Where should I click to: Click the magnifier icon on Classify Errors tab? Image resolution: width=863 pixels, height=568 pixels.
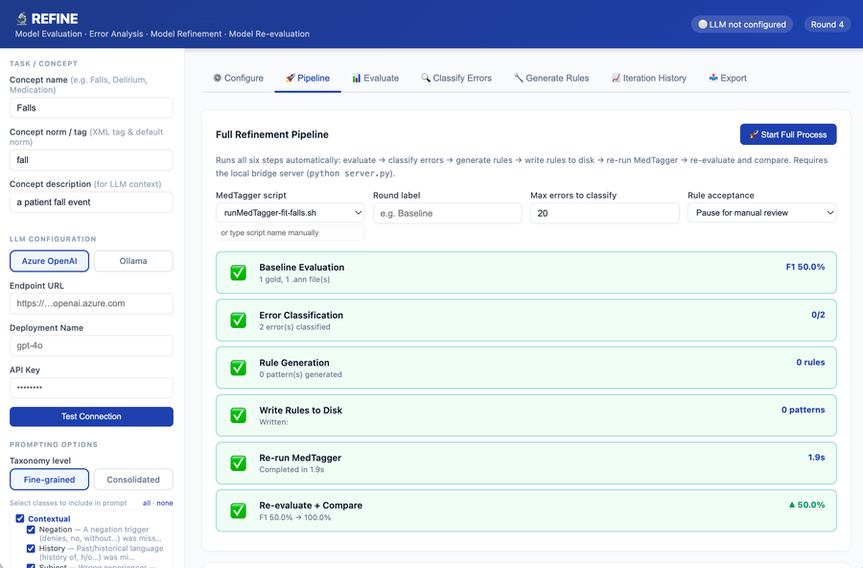[x=426, y=78]
